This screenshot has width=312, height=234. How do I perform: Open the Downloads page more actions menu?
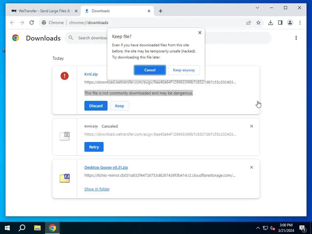click(296, 38)
